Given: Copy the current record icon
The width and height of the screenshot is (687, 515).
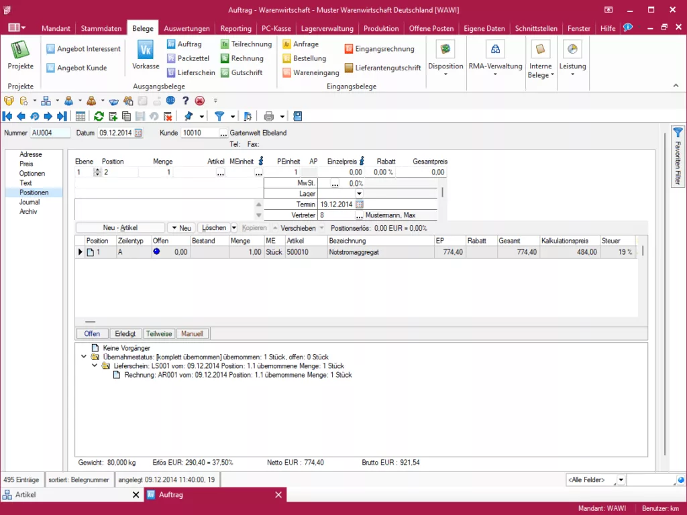Looking at the screenshot, I should pyautogui.click(x=127, y=116).
